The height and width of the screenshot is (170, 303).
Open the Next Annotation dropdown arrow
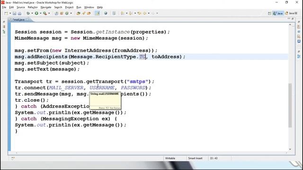[x=126, y=13]
